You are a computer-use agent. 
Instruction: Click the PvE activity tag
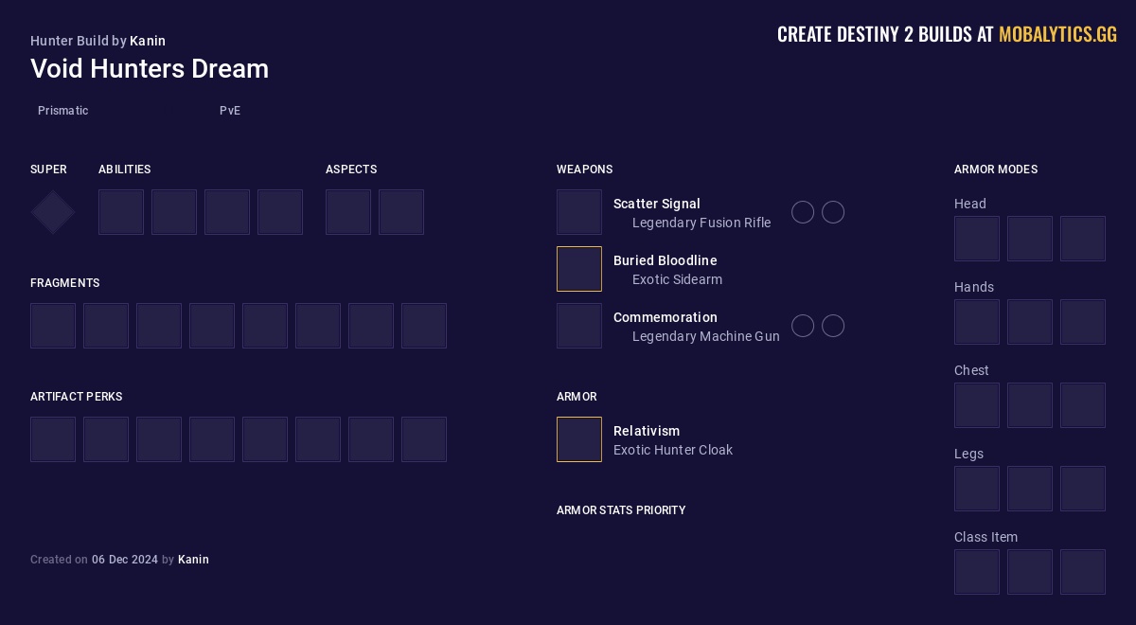[x=230, y=111]
